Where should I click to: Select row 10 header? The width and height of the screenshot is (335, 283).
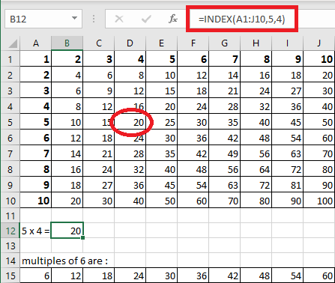pos(10,201)
